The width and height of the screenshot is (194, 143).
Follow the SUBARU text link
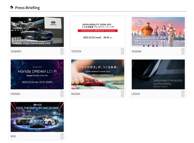coord(16,51)
